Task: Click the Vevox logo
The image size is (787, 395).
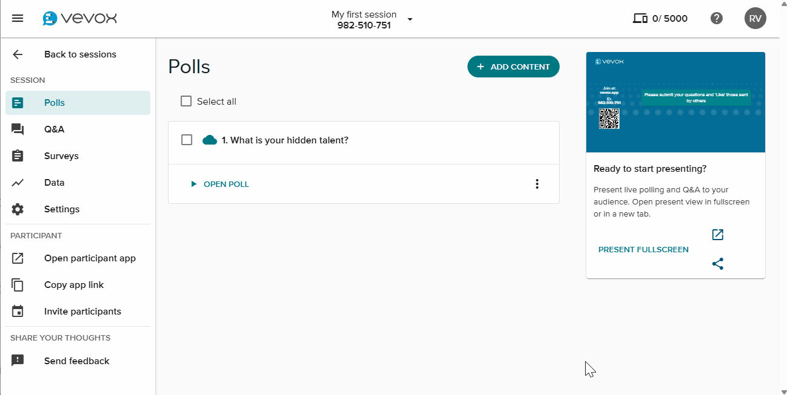Action: (x=79, y=18)
